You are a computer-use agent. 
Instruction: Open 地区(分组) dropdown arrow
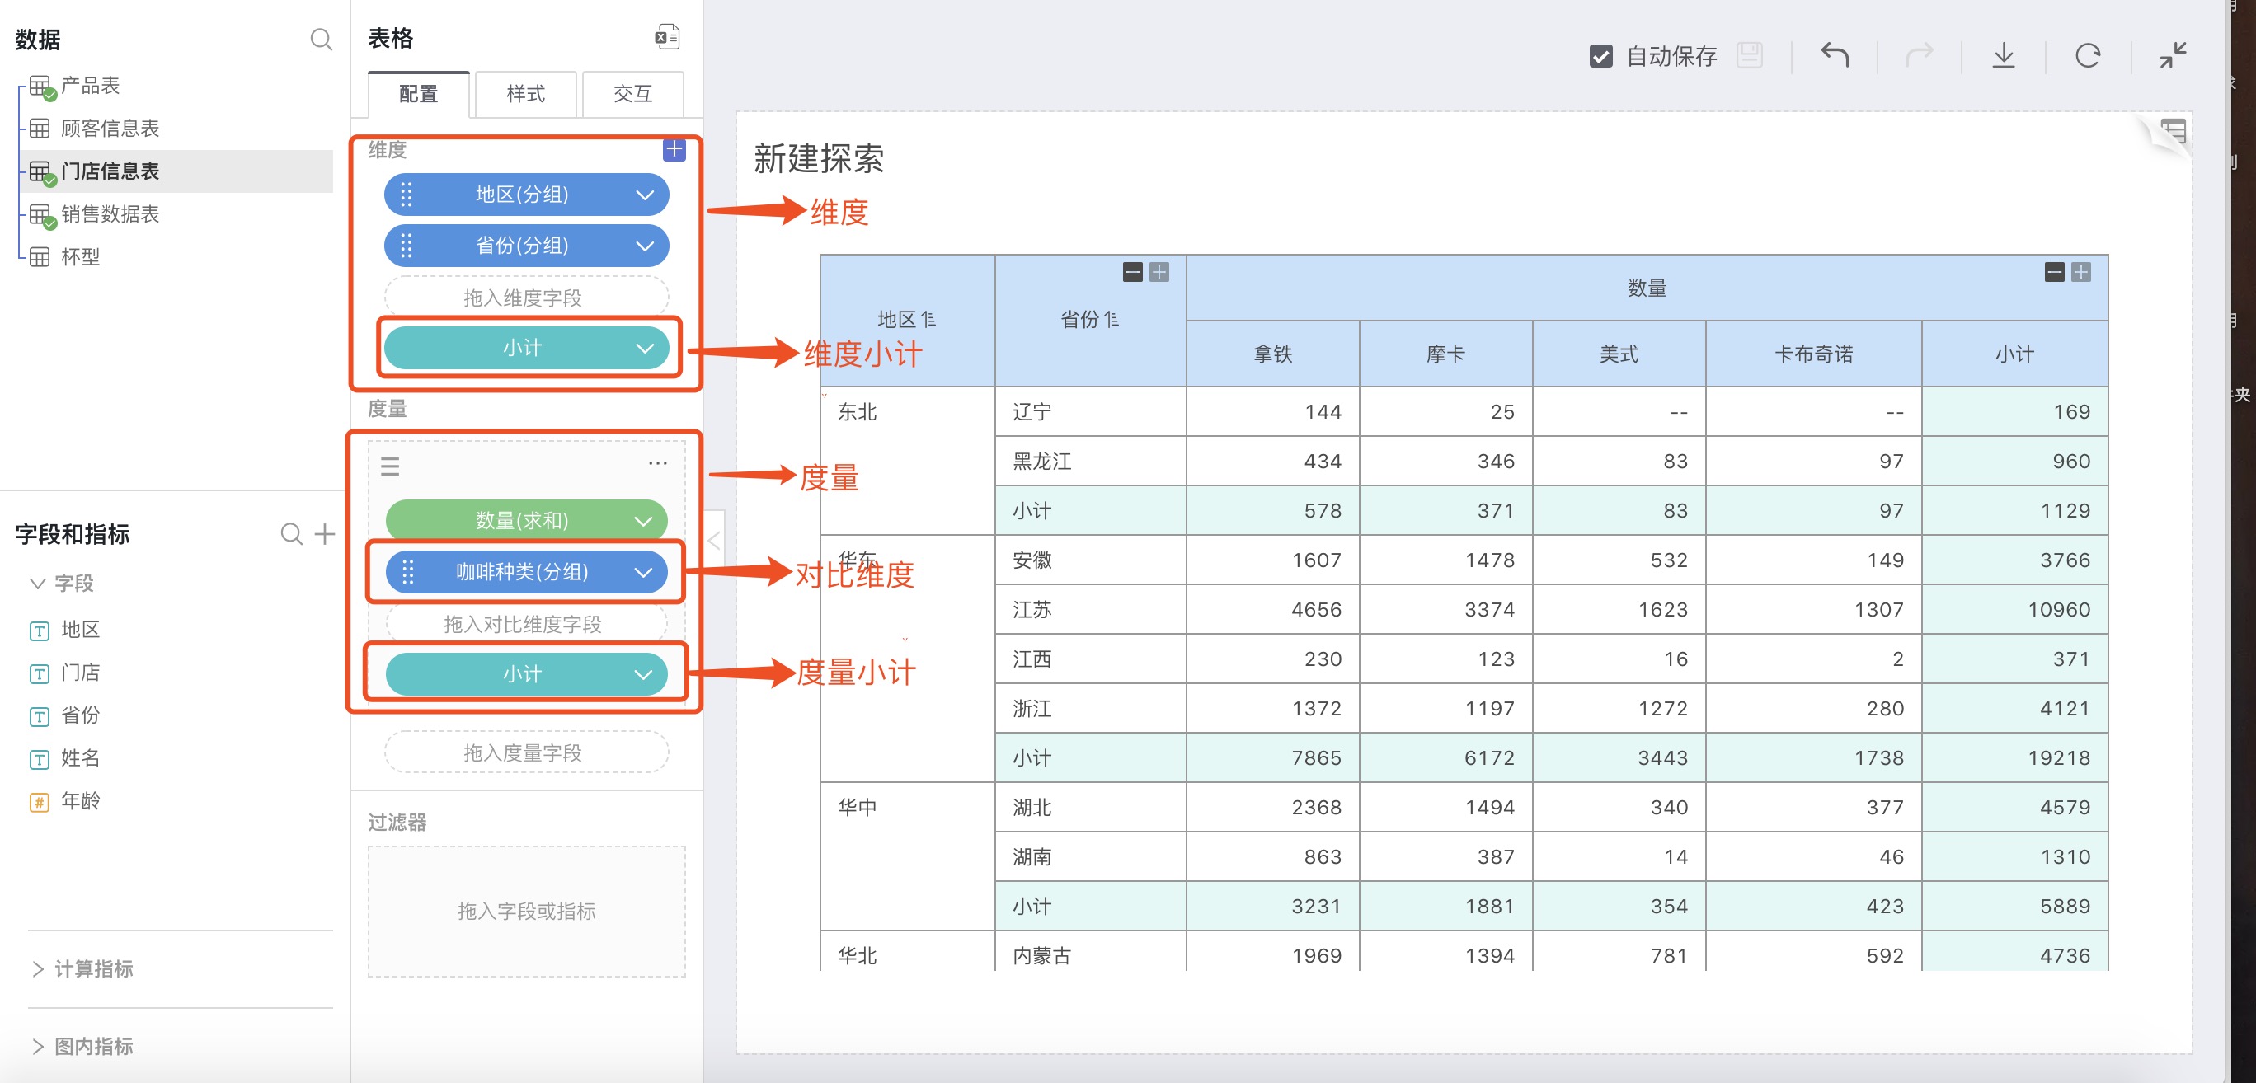[646, 195]
